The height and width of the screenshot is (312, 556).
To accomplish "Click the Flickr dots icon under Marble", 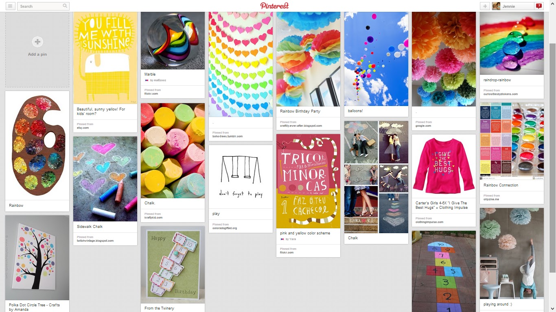I will (147, 80).
